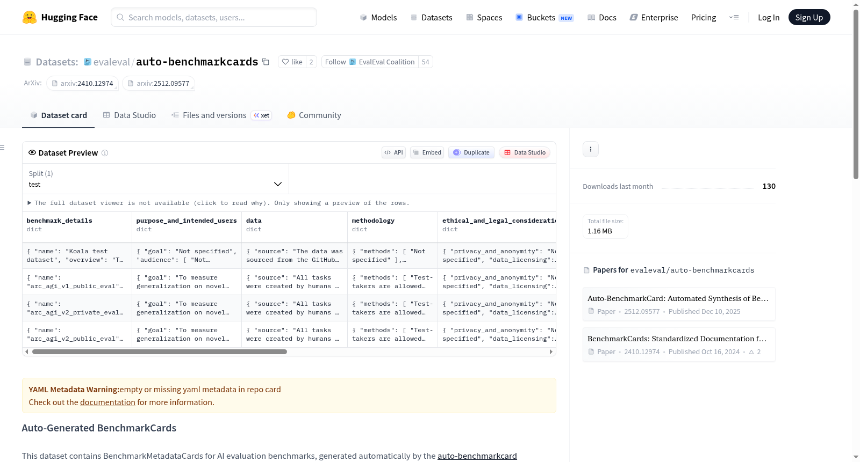860x462 pixels.
Task: Follow the EvalEval Coalition
Action: [370, 62]
